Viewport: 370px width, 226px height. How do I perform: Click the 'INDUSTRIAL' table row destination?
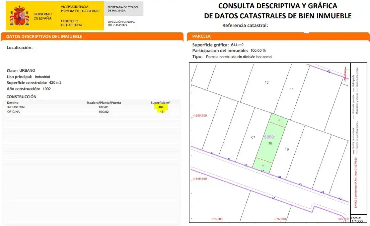(16, 107)
